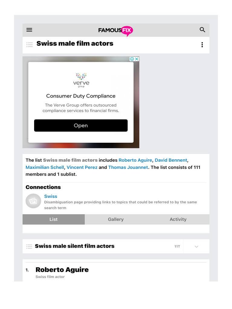Click the search magnifier icon
The height and width of the screenshot is (309, 232).
[202, 30]
